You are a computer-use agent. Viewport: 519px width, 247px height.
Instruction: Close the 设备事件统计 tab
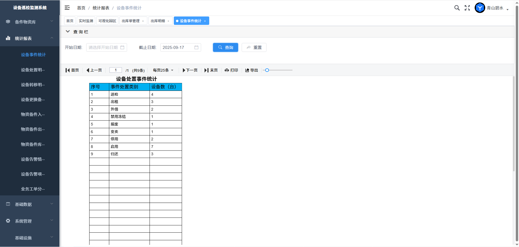[205, 21]
